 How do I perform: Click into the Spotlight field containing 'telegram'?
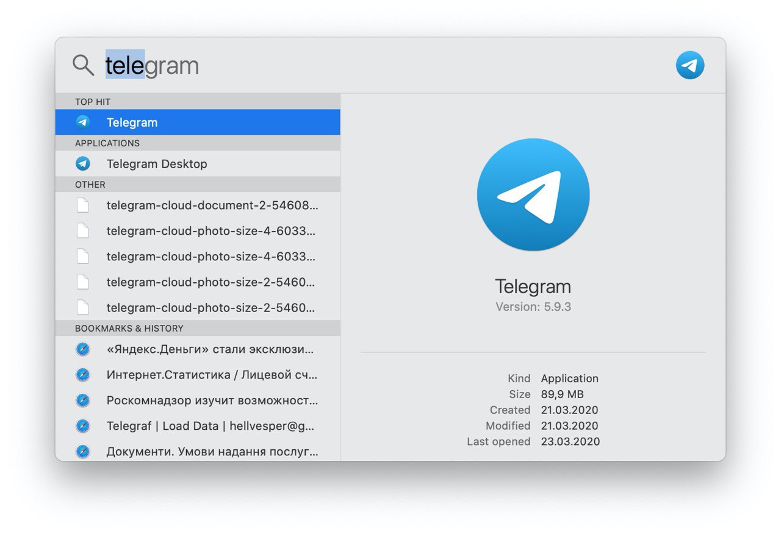coord(384,65)
